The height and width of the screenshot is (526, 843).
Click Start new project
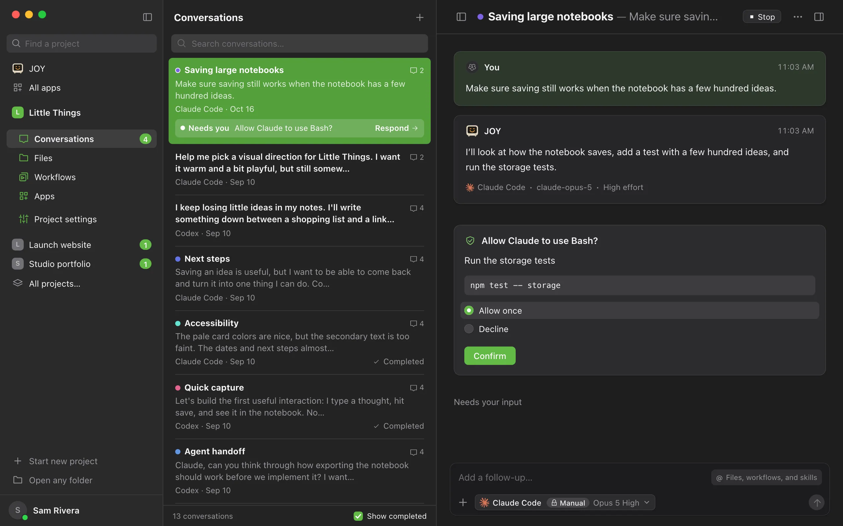point(82,461)
